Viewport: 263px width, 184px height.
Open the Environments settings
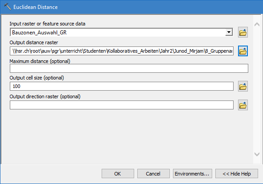[193, 174]
